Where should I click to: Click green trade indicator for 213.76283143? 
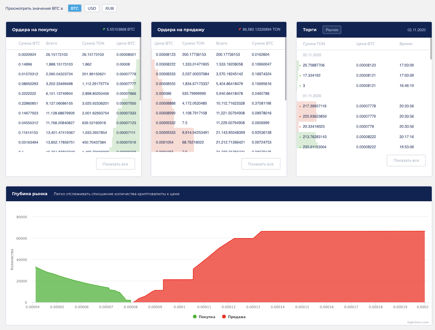point(300,137)
